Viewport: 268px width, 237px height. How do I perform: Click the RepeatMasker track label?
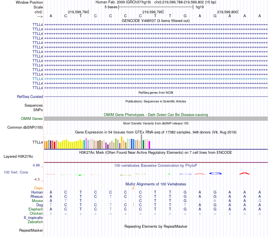click(31, 230)
